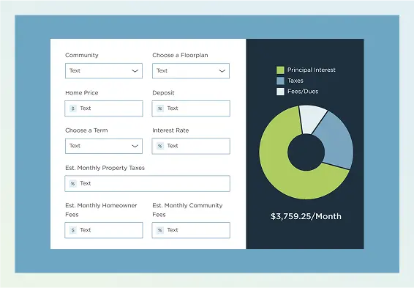Click the percent icon in Deposit
Image resolution: width=414 pixels, height=288 pixels.
160,108
